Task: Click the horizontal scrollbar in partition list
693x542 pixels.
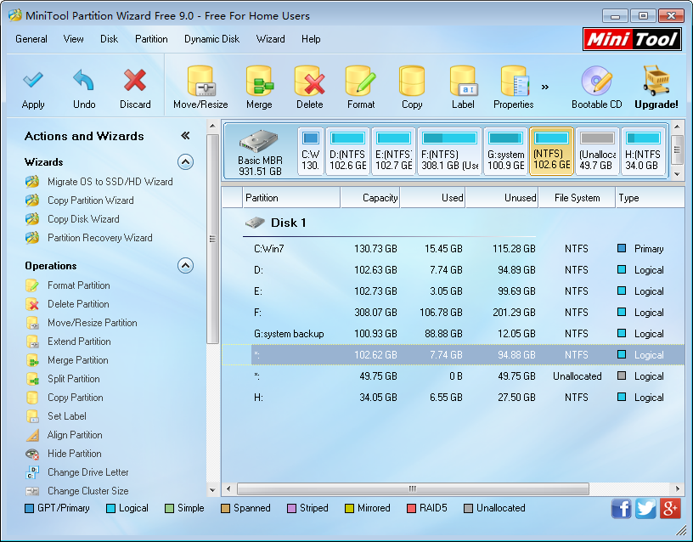Action: [x=413, y=488]
